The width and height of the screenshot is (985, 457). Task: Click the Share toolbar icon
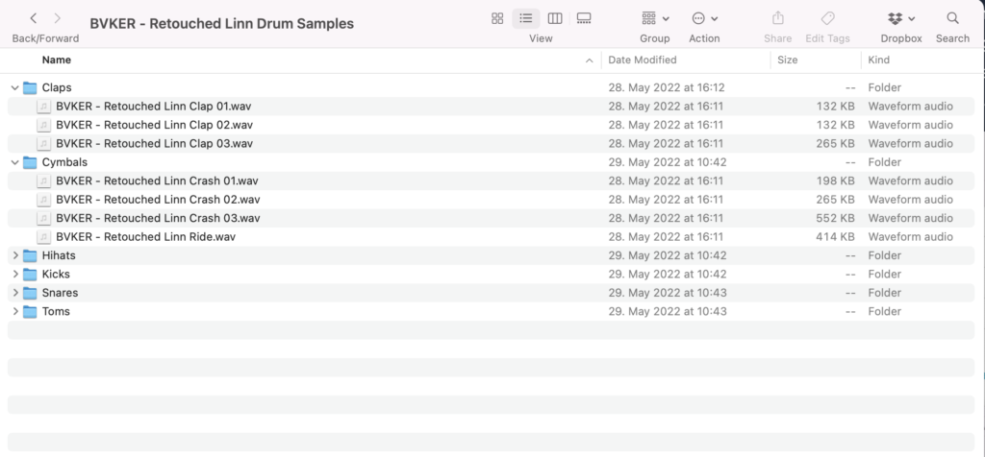coord(777,18)
